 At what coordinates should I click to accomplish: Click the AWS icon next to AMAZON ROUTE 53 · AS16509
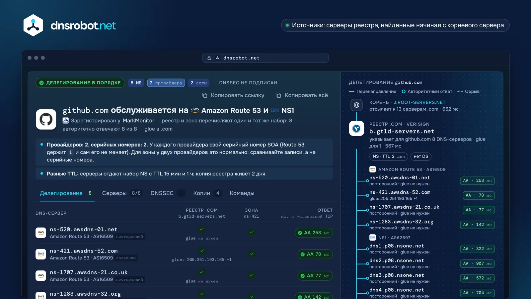(372, 169)
